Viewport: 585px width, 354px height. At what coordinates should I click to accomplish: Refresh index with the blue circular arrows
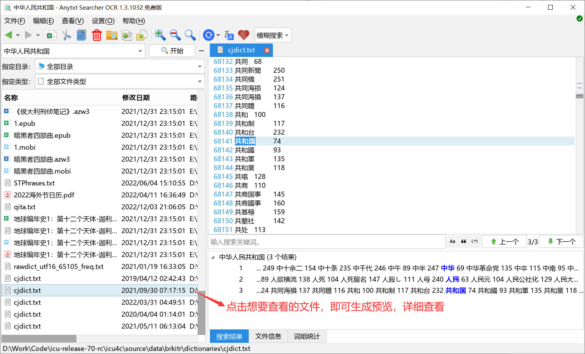208,35
